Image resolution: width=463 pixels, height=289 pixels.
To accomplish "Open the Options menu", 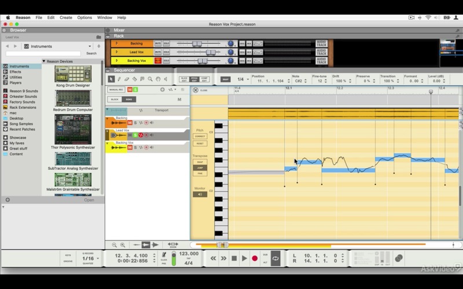I will (84, 17).
